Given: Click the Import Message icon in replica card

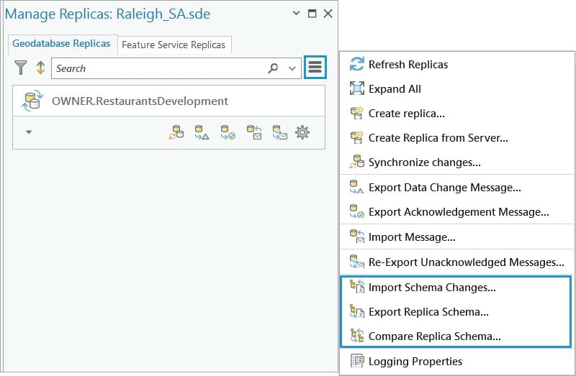Looking at the screenshot, I should (254, 132).
